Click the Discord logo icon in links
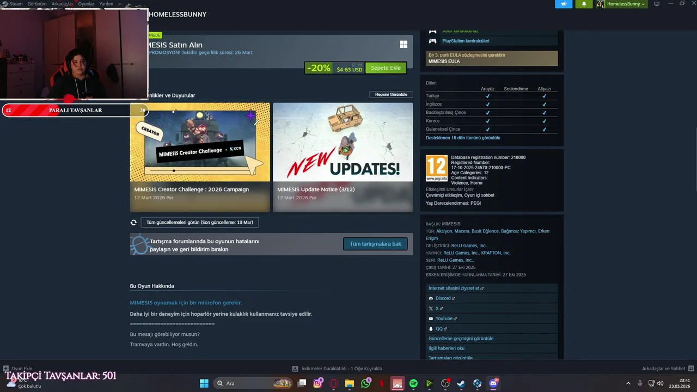This screenshot has height=392, width=697. [x=431, y=298]
